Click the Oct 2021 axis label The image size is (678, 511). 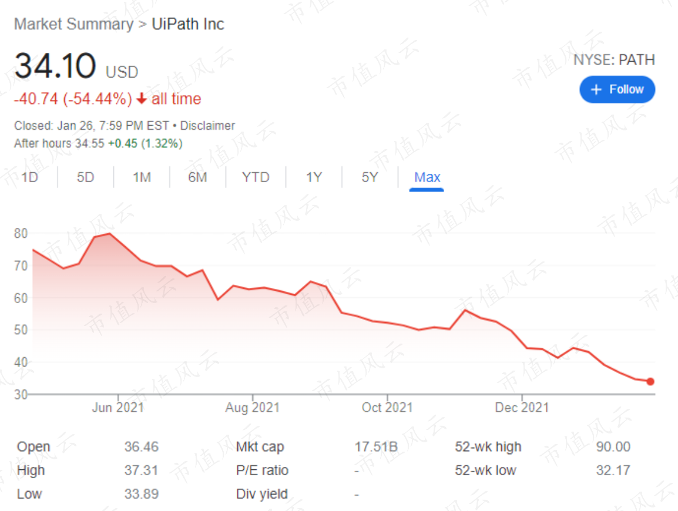pos(387,407)
